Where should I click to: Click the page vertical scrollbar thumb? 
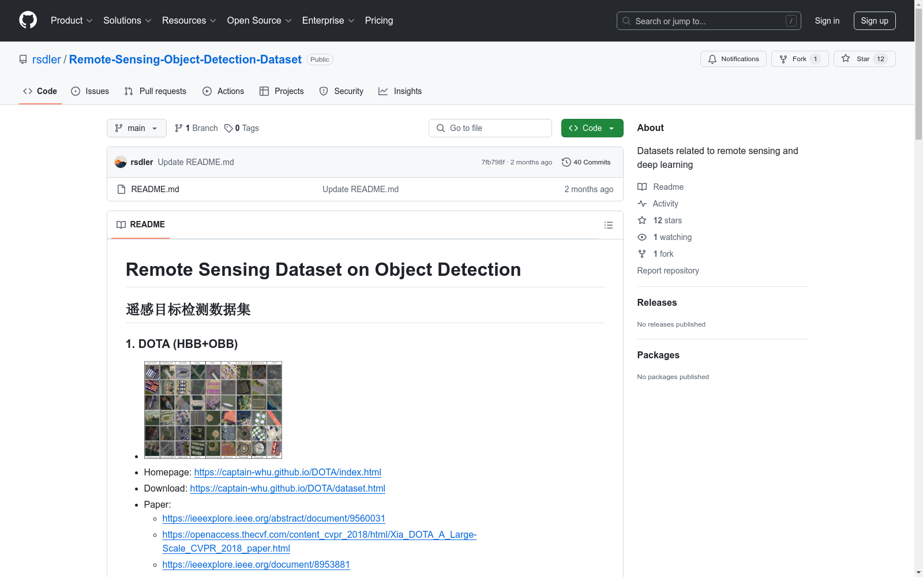(918, 75)
